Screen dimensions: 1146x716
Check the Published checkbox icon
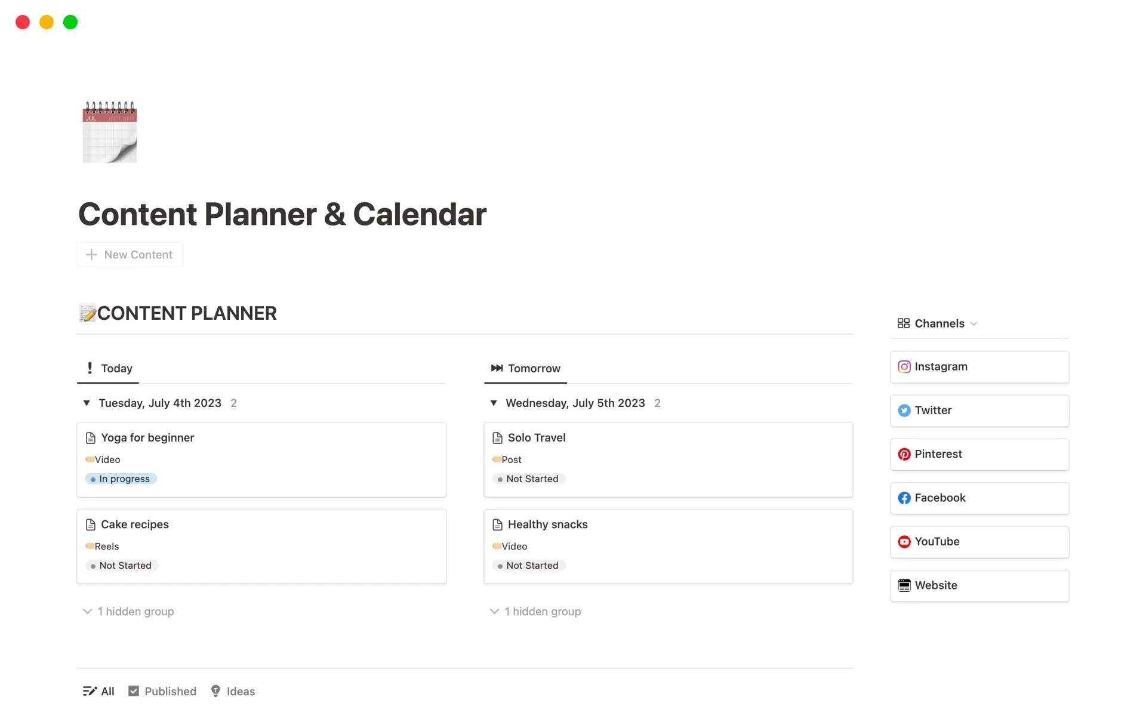pyautogui.click(x=134, y=690)
